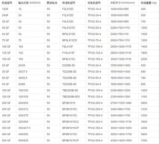Select the 柴油机型号 column header
Image resolution: width=159 pixels, height=144 pixels.
[x=70, y=3]
